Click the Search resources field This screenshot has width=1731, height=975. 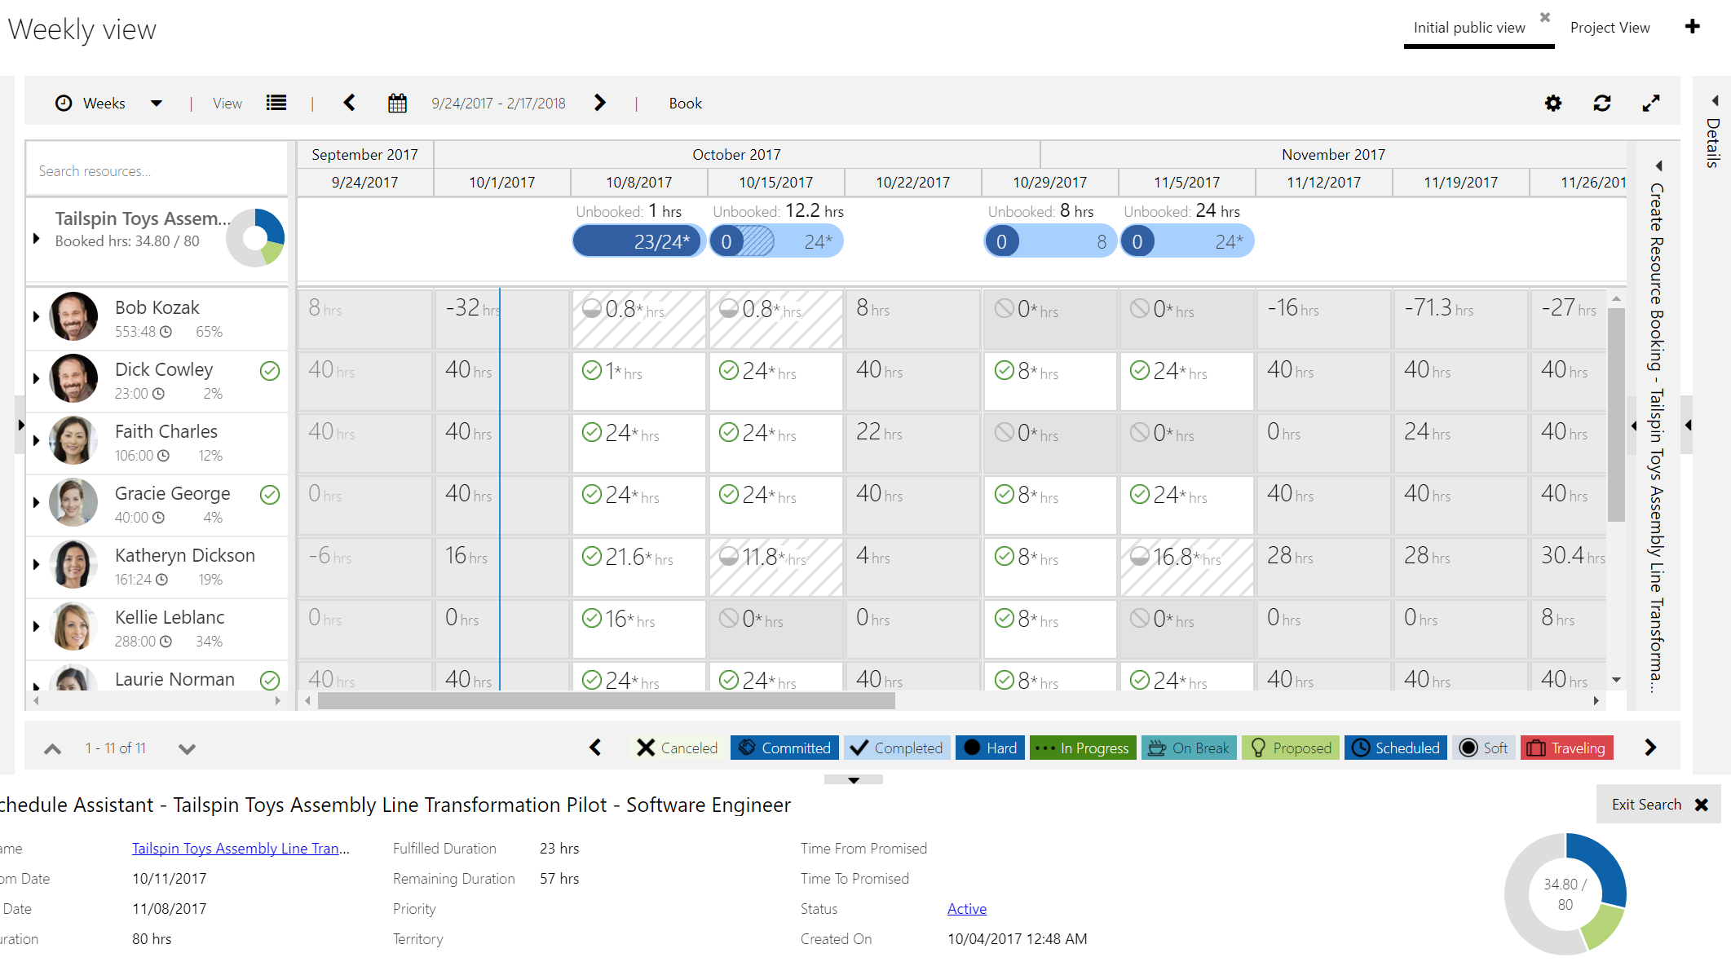coord(155,171)
